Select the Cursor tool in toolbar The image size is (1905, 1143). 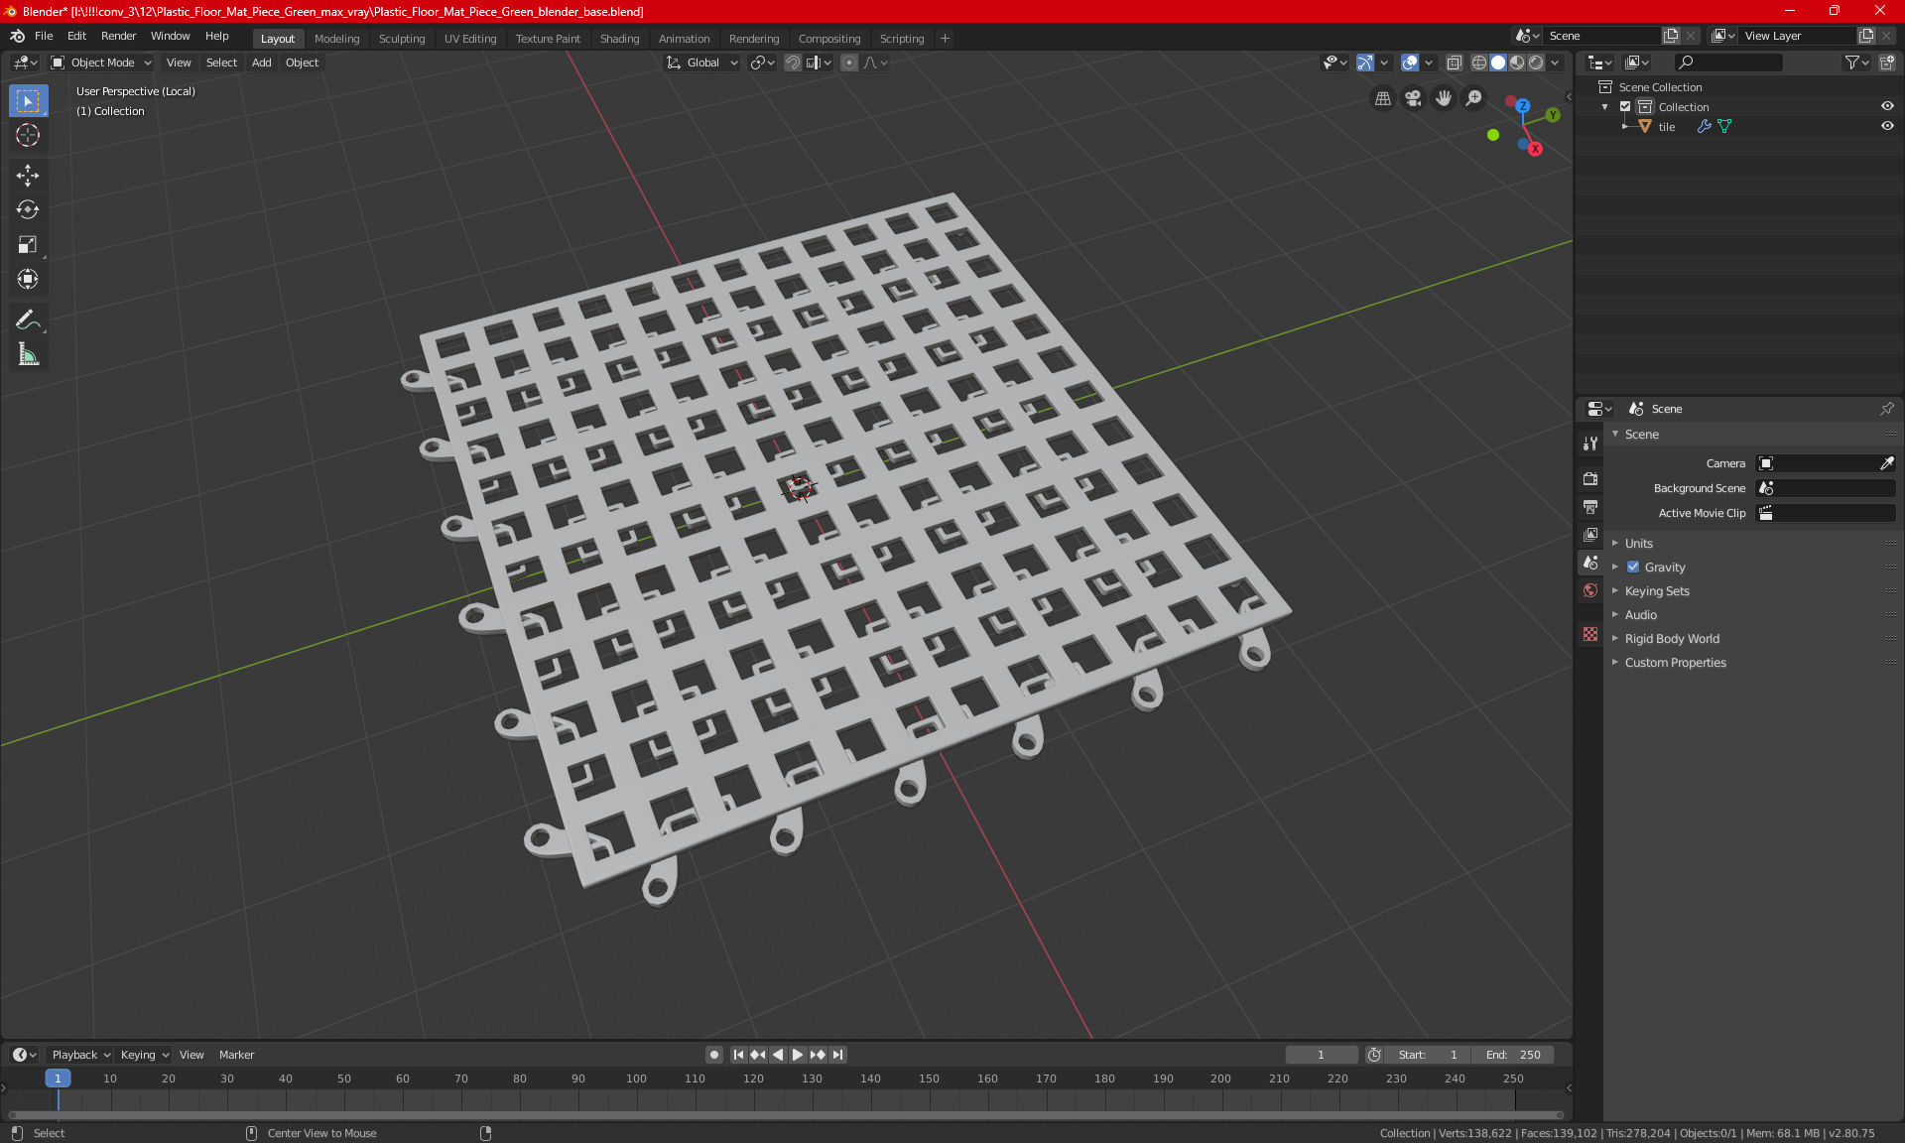[28, 136]
